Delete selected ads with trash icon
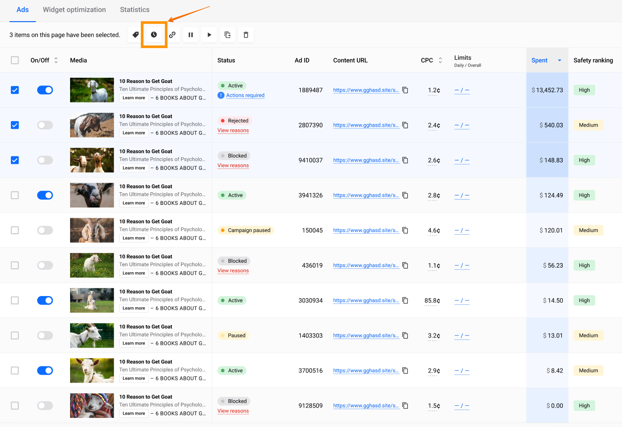Image resolution: width=622 pixels, height=427 pixels. point(246,35)
